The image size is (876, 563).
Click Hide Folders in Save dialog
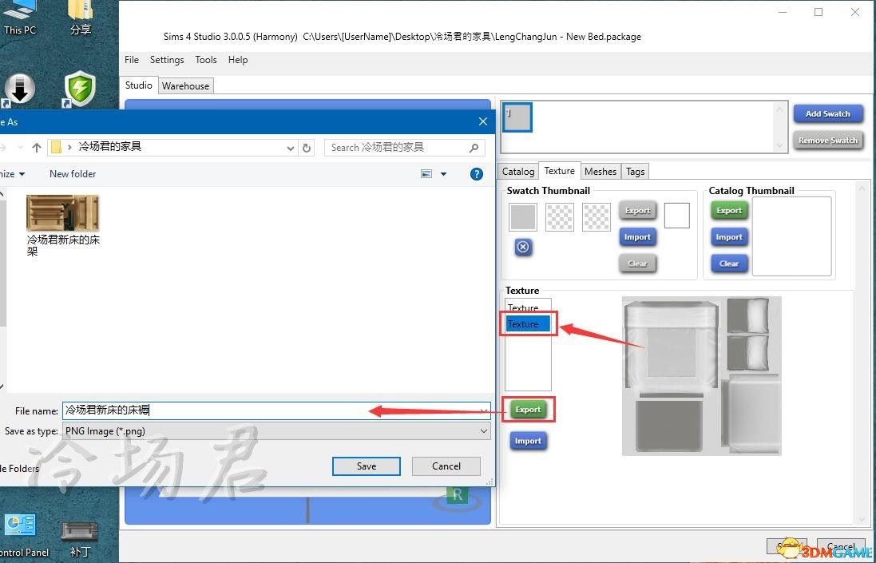tap(19, 469)
